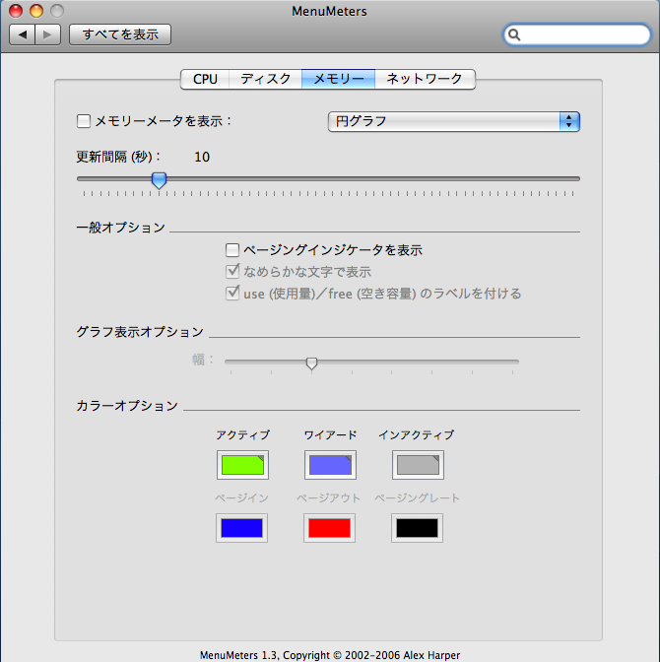
Task: Click the MenuMeters 1.3 copyright text
Action: point(330,655)
